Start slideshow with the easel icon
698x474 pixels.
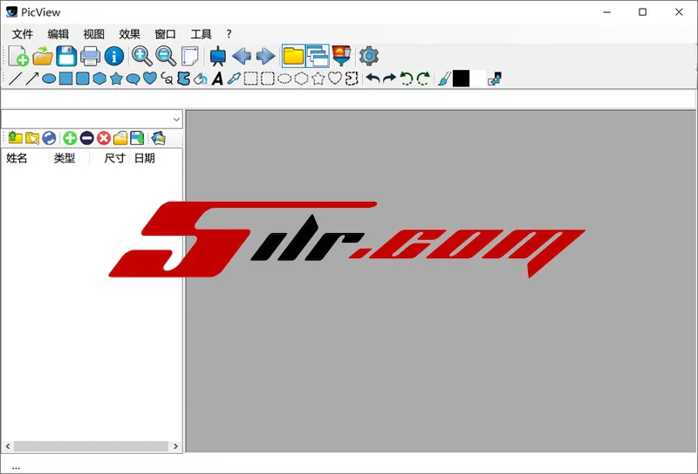217,56
